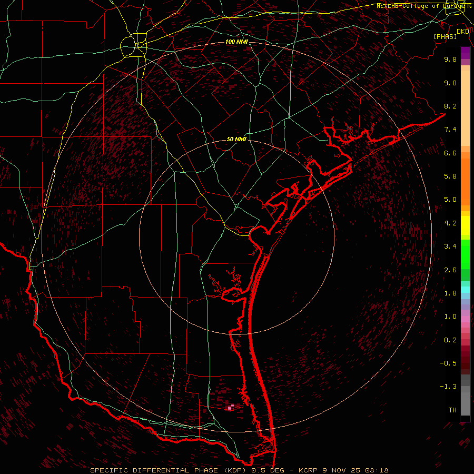The width and height of the screenshot is (474, 474).
Task: Click the "[PHAS]" unit label
Action: (x=445, y=36)
